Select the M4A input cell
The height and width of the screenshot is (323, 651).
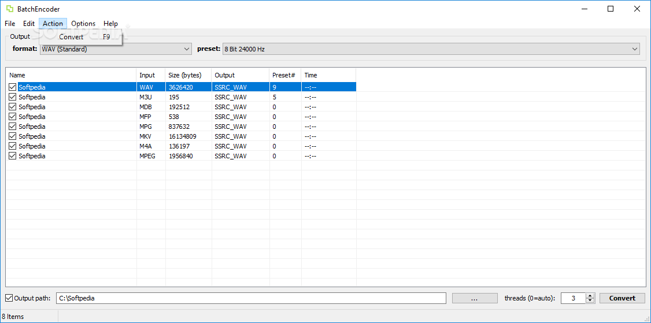[x=151, y=146]
